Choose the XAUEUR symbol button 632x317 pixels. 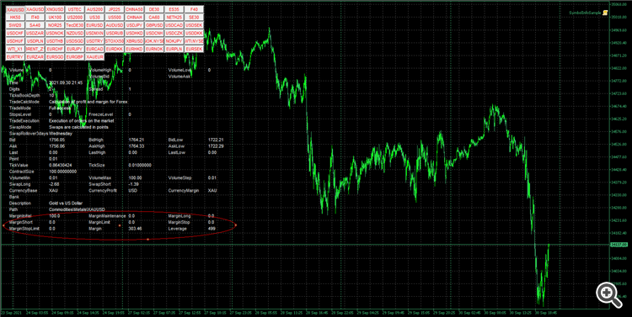coord(94,56)
